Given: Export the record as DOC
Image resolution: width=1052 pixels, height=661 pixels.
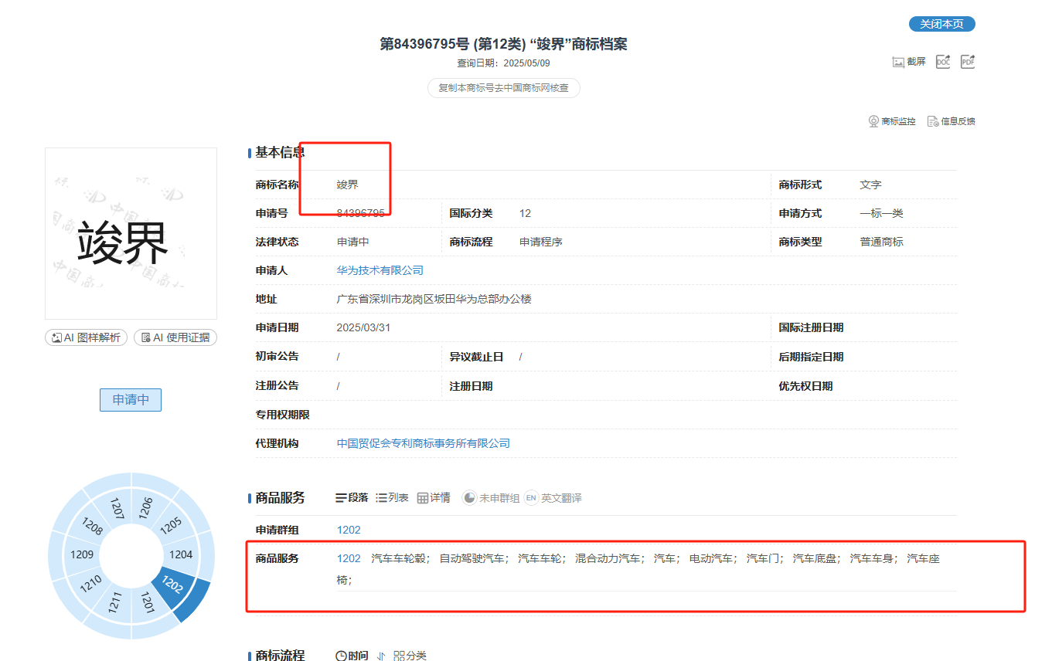Looking at the screenshot, I should point(943,62).
